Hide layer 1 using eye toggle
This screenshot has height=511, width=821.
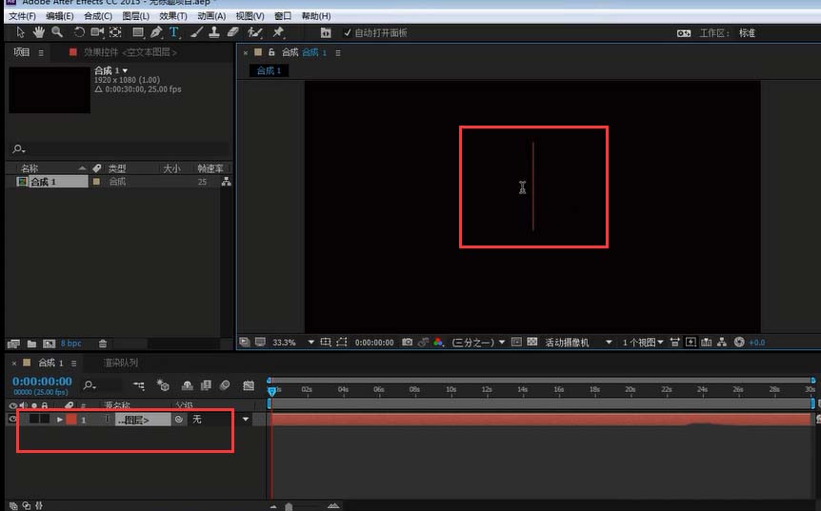click(x=12, y=419)
